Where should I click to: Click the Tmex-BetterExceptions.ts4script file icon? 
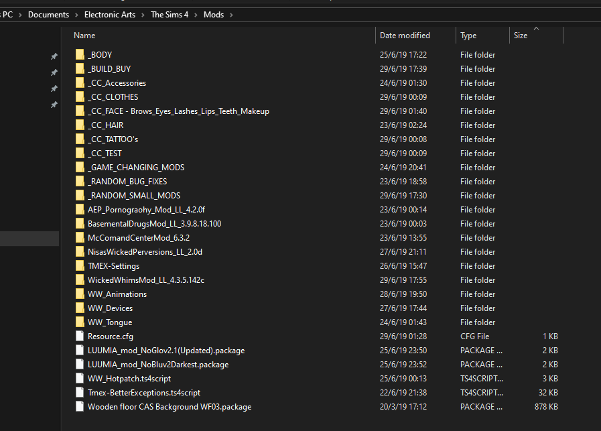(80, 393)
